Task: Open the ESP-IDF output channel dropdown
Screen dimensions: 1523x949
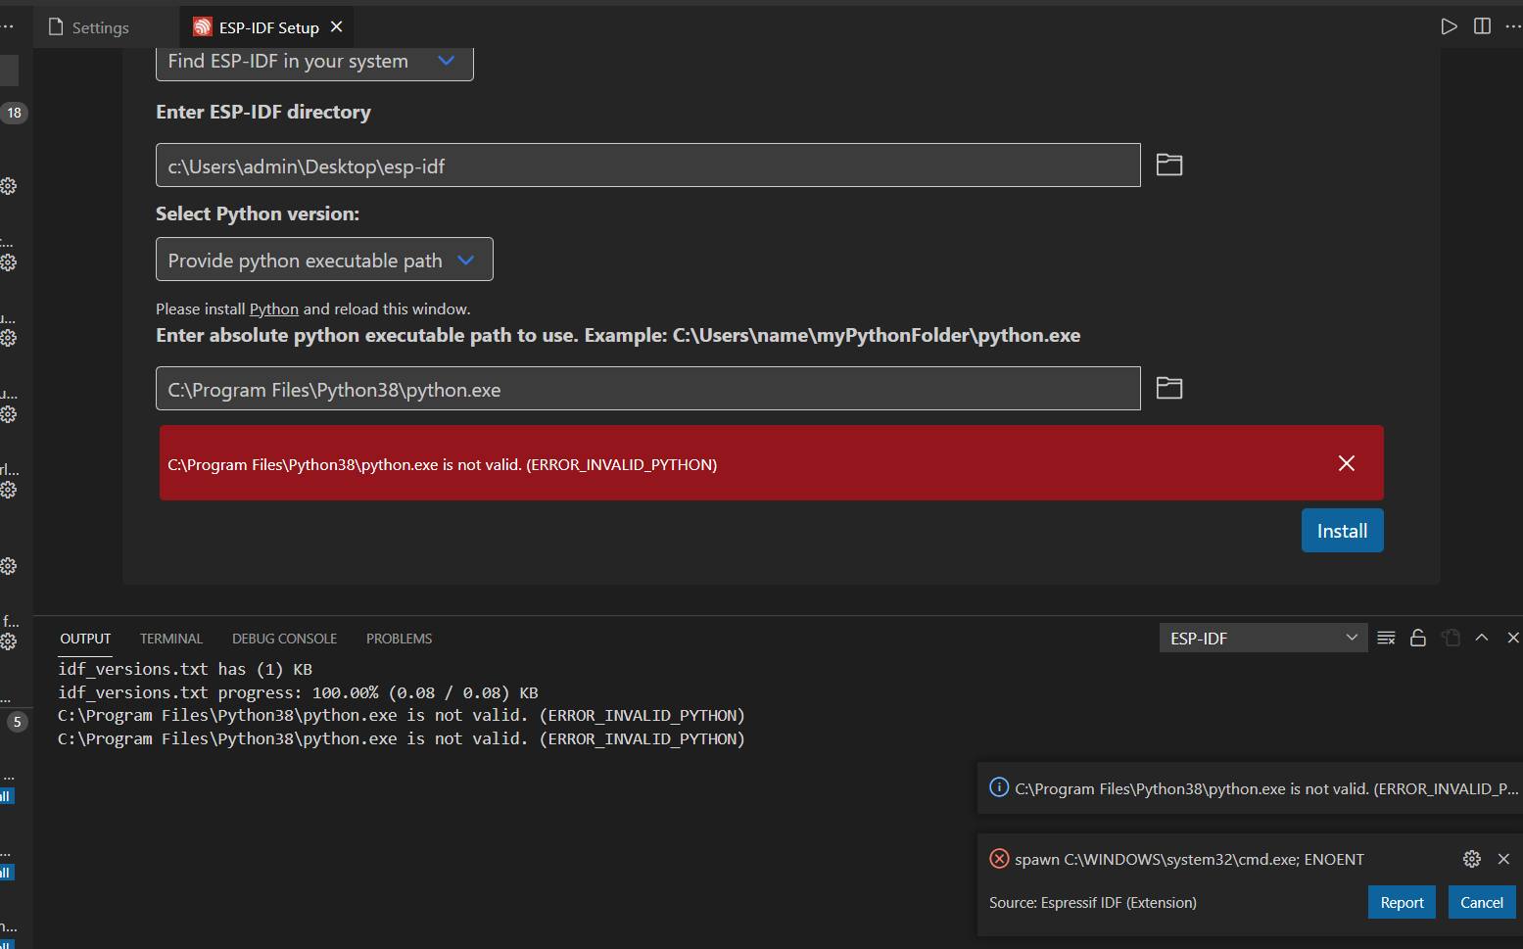Action: tap(1263, 638)
